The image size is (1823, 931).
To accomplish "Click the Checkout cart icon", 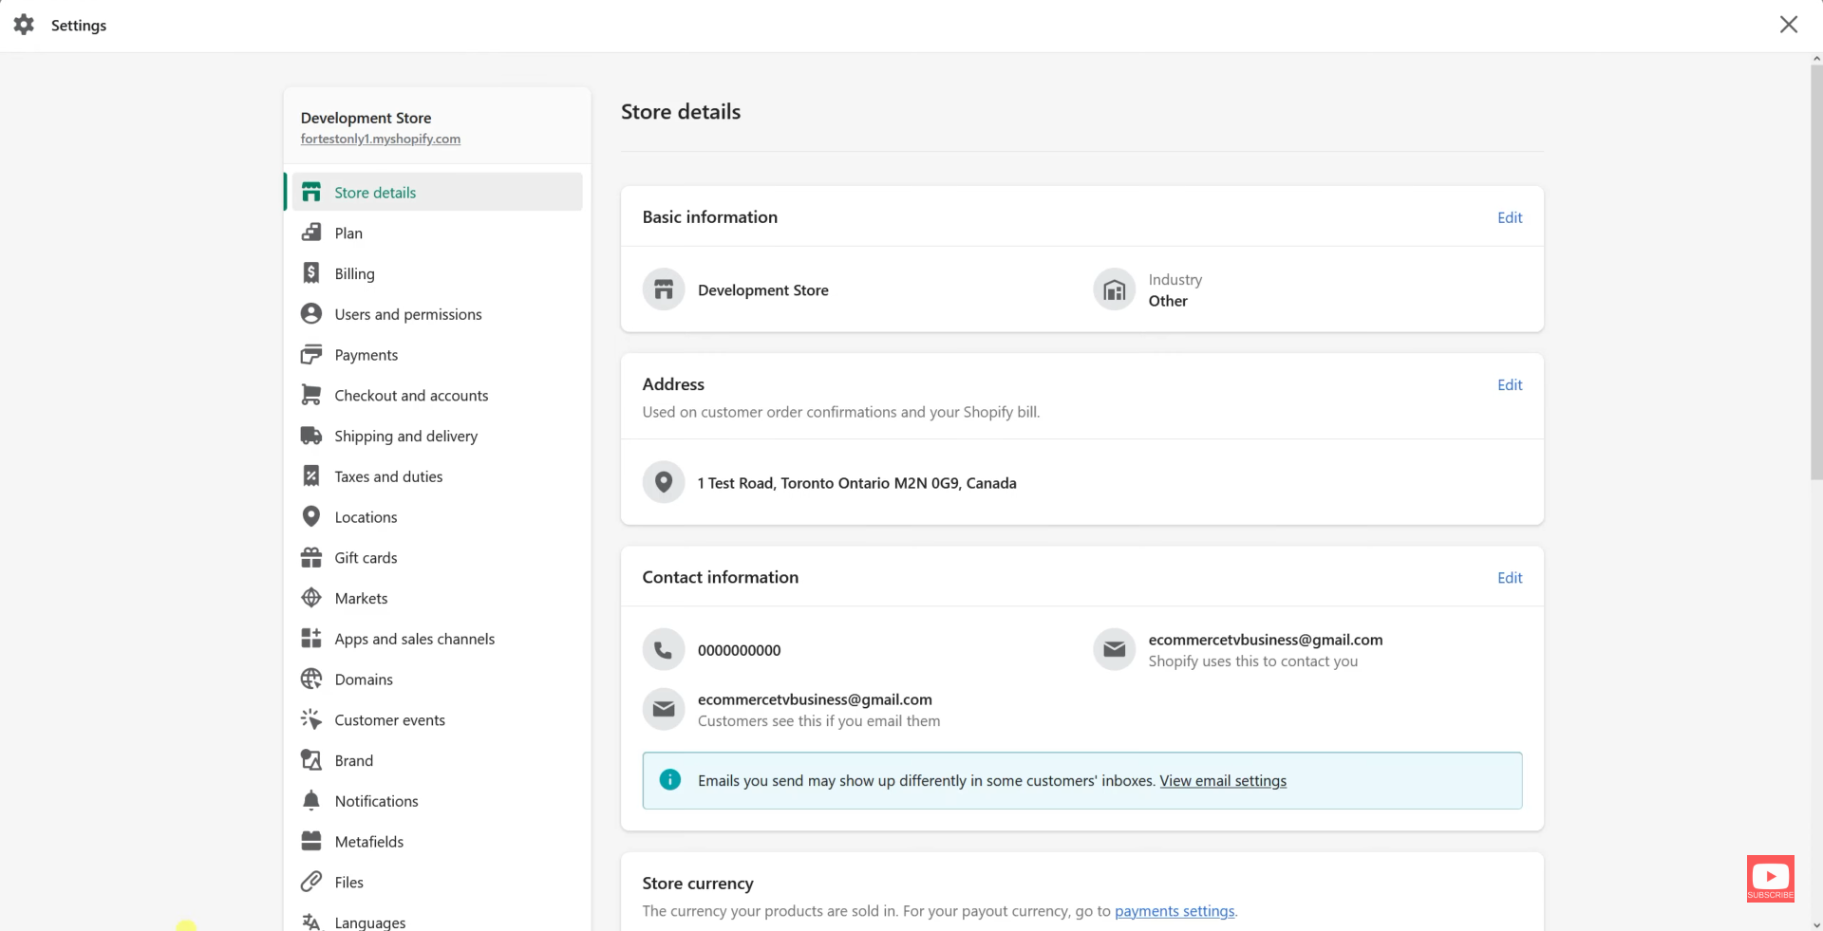I will tap(311, 395).
